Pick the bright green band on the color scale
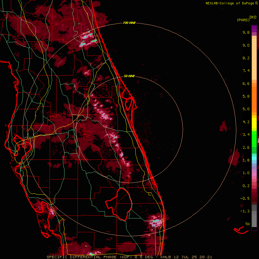The width and height of the screenshot is (259, 259). (x=254, y=139)
